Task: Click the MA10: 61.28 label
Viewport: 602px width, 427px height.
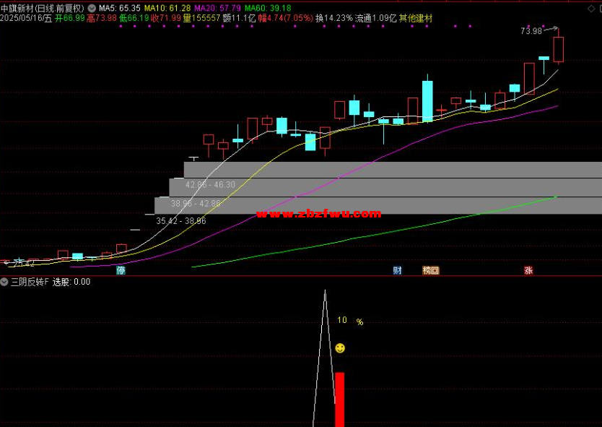Action: [167, 8]
